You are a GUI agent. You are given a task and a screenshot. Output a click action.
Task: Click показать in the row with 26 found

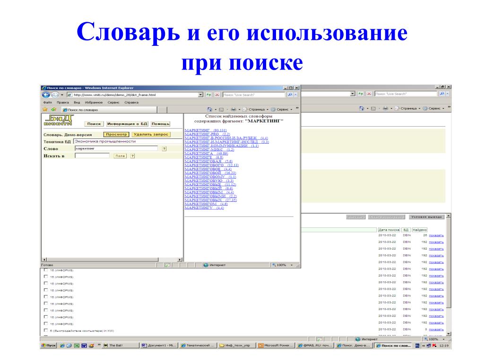[x=436, y=235]
